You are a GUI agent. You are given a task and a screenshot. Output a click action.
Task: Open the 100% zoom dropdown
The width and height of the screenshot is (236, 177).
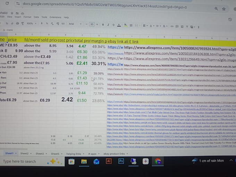(32, 24)
